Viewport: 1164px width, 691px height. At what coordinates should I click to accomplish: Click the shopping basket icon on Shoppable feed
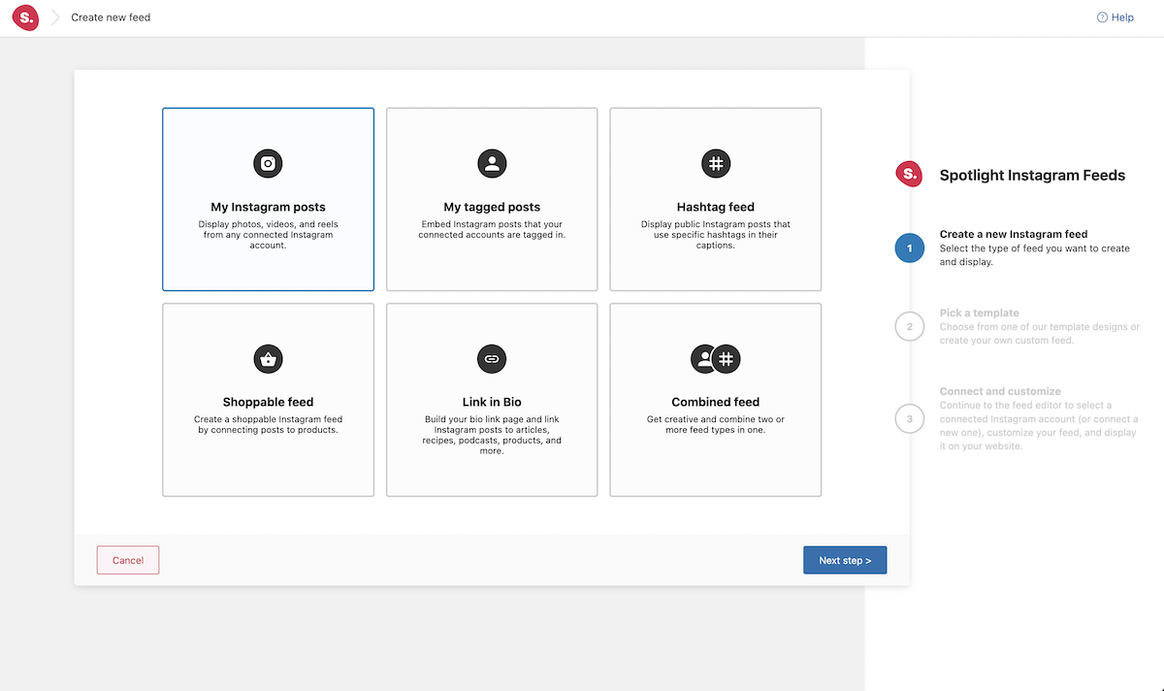268,359
